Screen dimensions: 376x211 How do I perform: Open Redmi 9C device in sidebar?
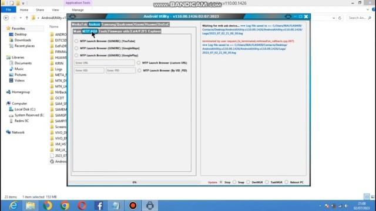pyautogui.click(x=22, y=121)
